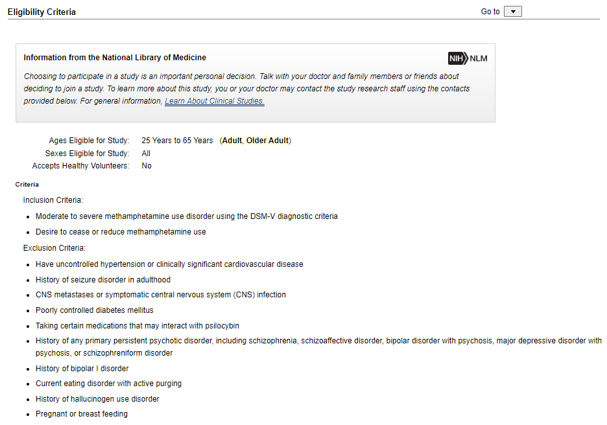Open the Learn About Clinical Studies link
The width and height of the screenshot is (607, 425).
[214, 101]
